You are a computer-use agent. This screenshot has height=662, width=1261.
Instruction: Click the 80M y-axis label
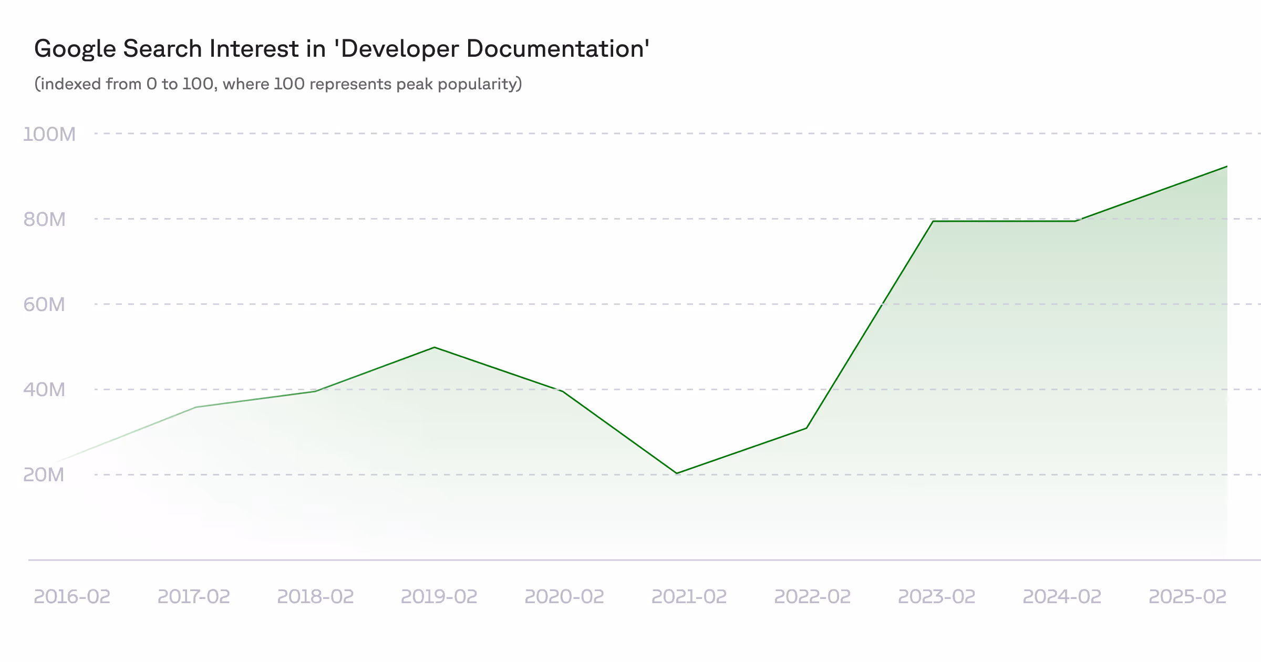coord(45,219)
